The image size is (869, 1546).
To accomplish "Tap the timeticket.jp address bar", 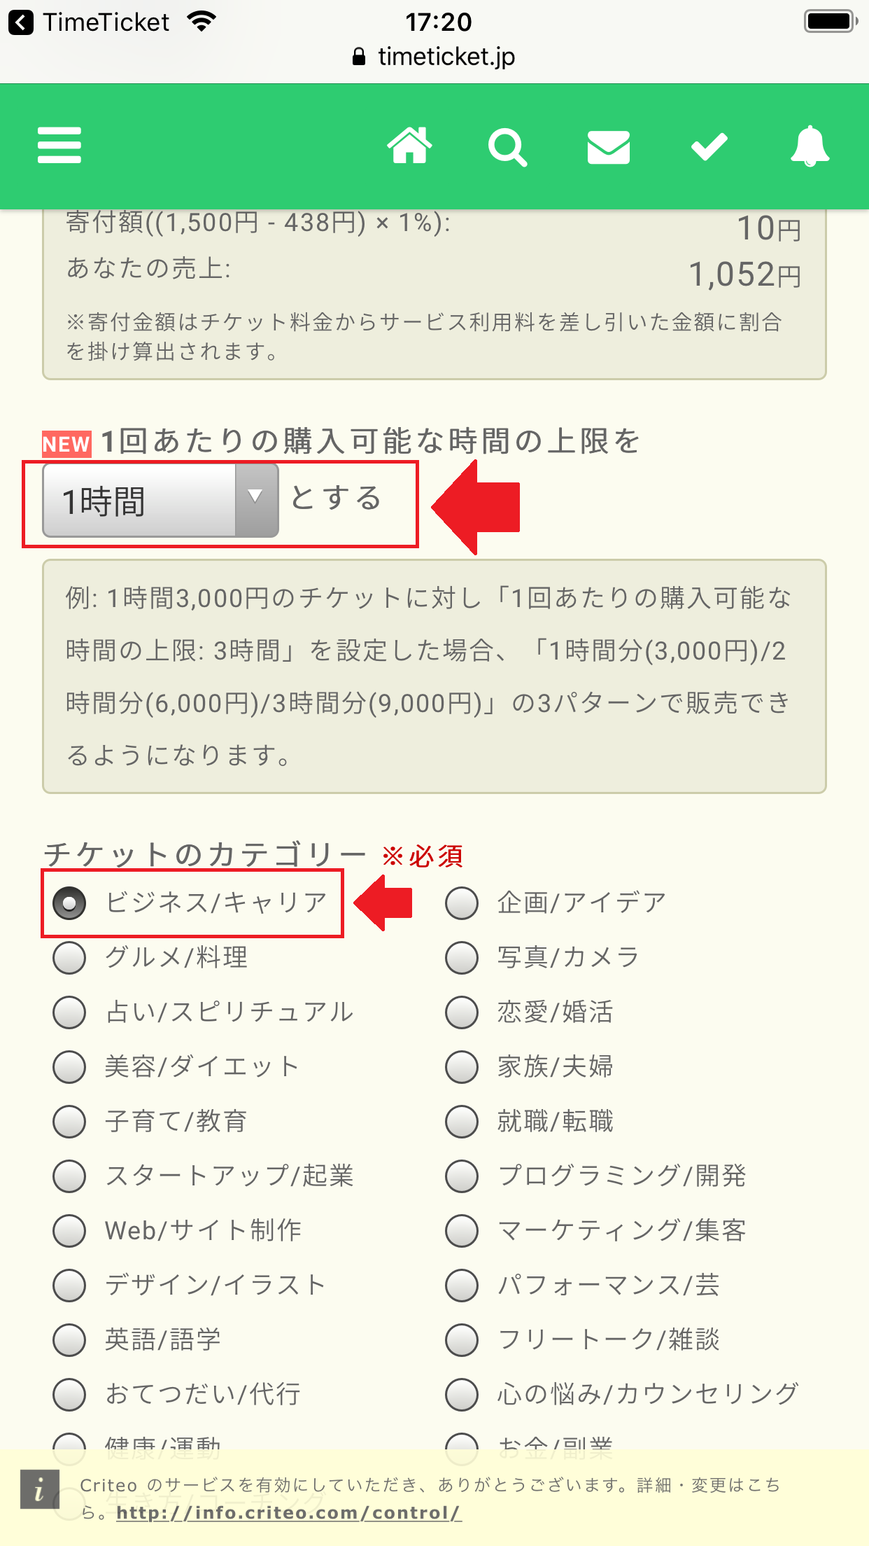I will (x=435, y=57).
